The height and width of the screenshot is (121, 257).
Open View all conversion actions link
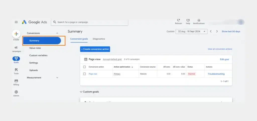[x=220, y=49]
